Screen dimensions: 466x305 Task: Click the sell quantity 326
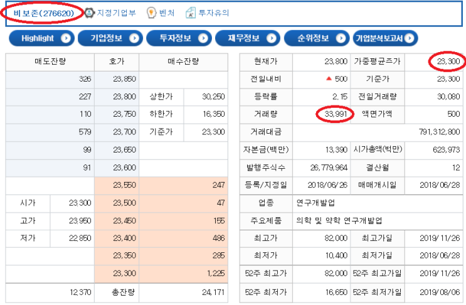point(85,79)
